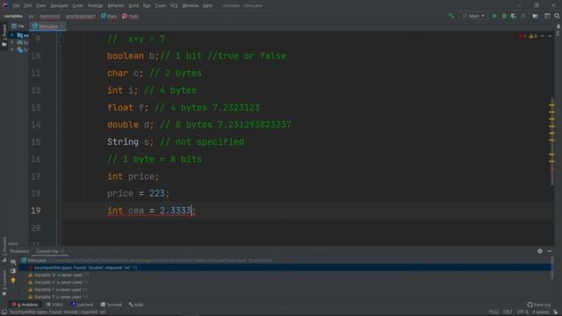Screen dimensions: 562x316
Task: Open the Run menu
Action: (147, 6)
